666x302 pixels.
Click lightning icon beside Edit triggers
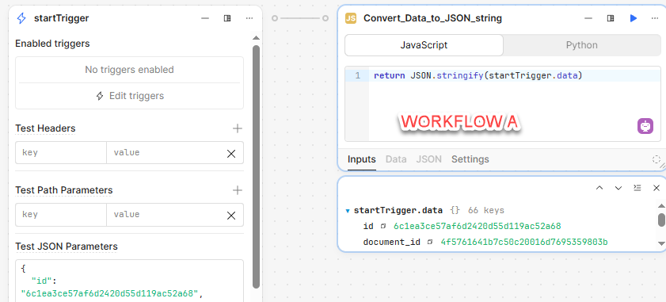click(x=100, y=96)
